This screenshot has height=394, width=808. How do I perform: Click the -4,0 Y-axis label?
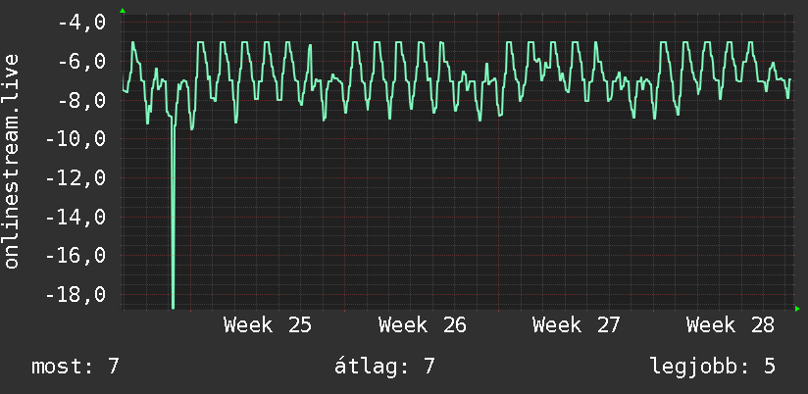coord(82,24)
